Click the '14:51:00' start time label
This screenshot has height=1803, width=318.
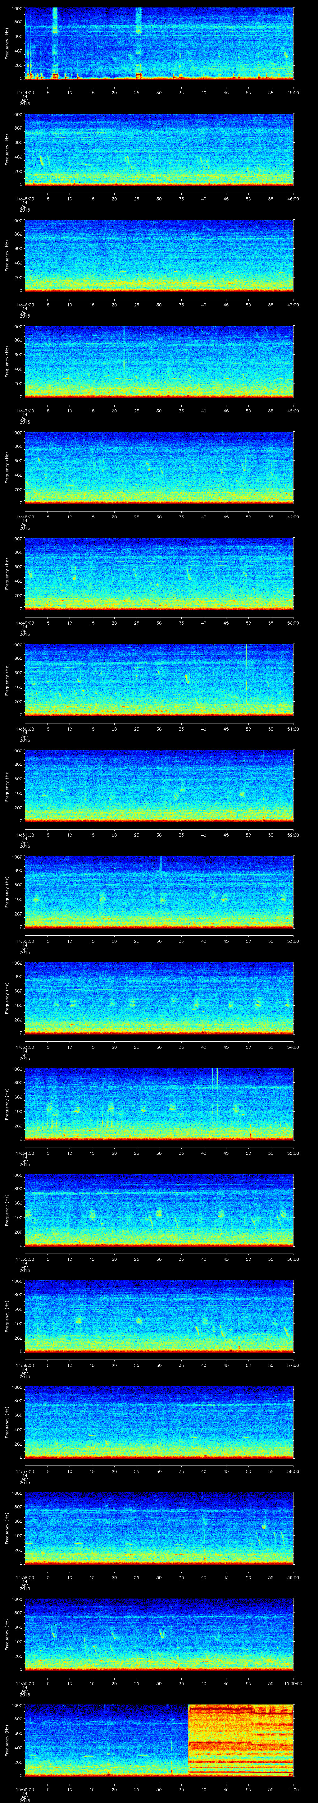(x=25, y=835)
